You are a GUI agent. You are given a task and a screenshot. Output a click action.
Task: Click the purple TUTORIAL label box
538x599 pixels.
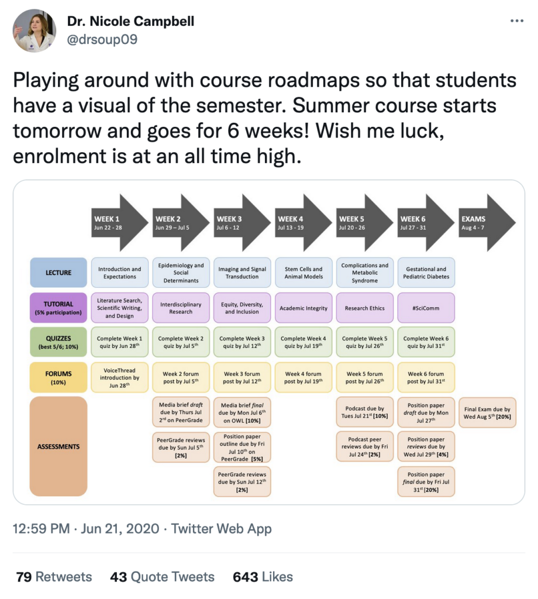pos(58,308)
